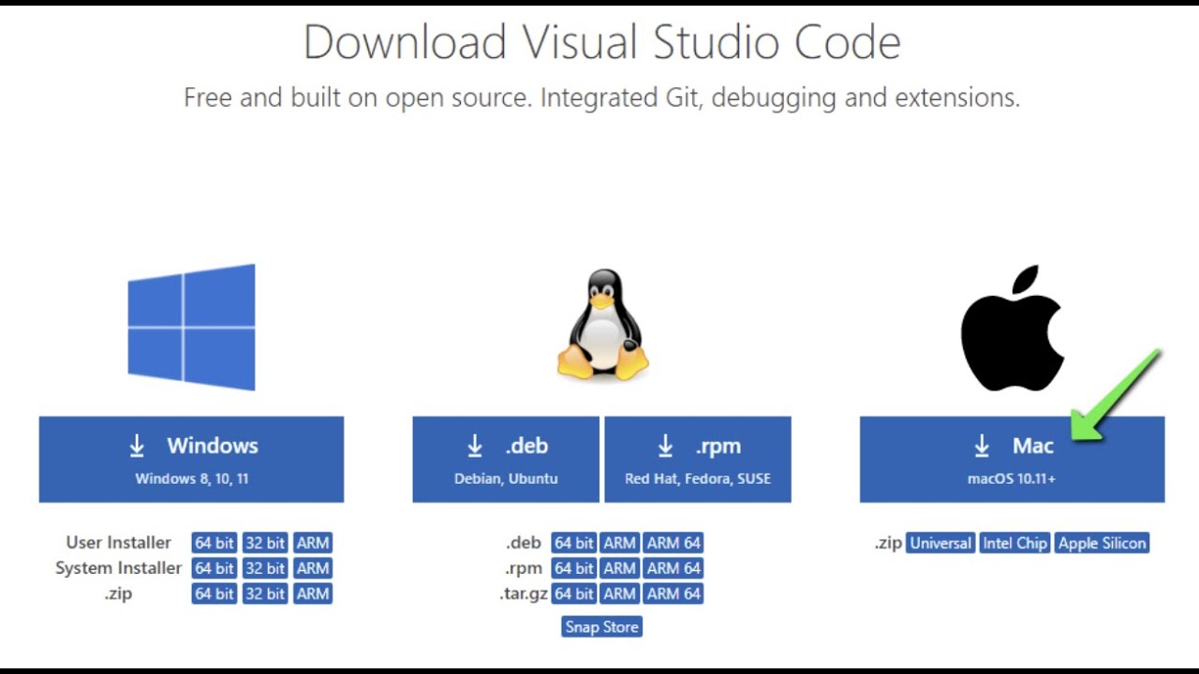Pick .tar.gz 64 bit

coord(574,593)
